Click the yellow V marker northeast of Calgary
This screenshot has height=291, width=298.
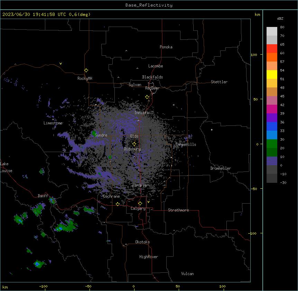point(148,202)
